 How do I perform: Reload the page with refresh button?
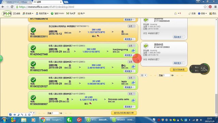tap(12, 7)
